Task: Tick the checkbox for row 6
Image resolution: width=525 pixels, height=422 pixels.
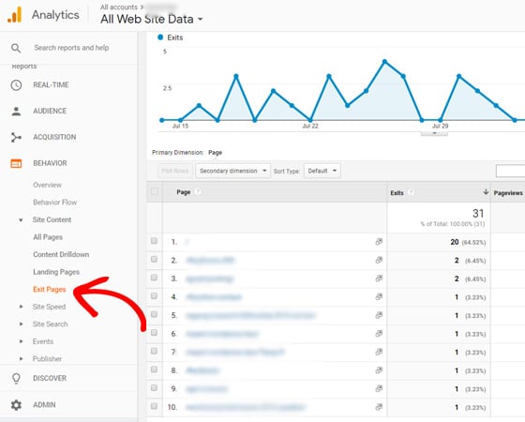Action: pyautogui.click(x=154, y=333)
